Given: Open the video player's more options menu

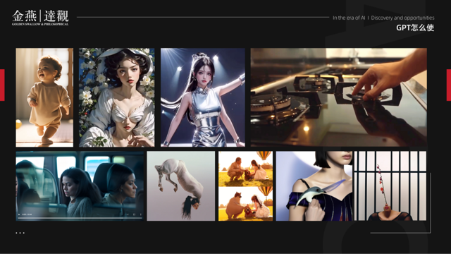Looking at the screenshot, I should coord(141,214).
